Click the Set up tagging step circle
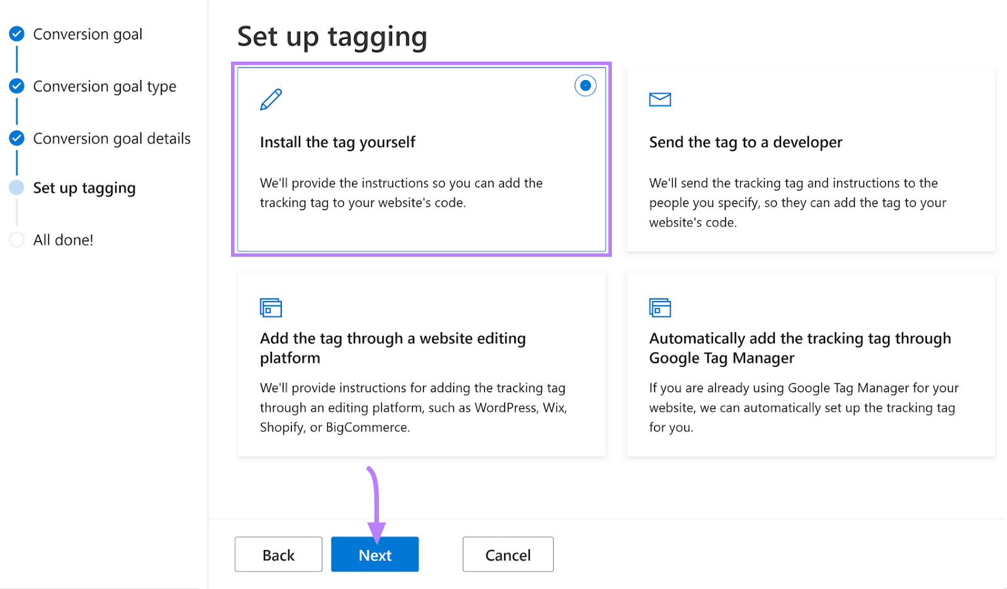Screen dimensions: 1007x589 [17, 188]
